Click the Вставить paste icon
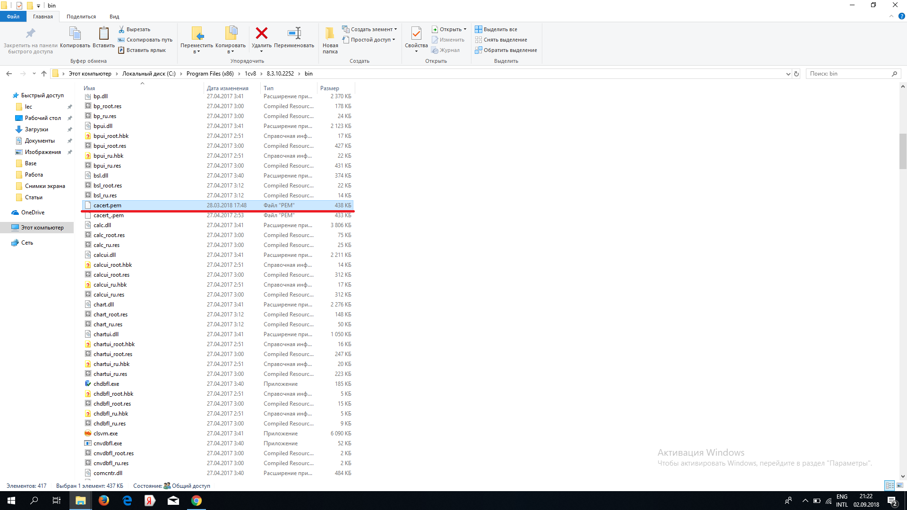 103,33
